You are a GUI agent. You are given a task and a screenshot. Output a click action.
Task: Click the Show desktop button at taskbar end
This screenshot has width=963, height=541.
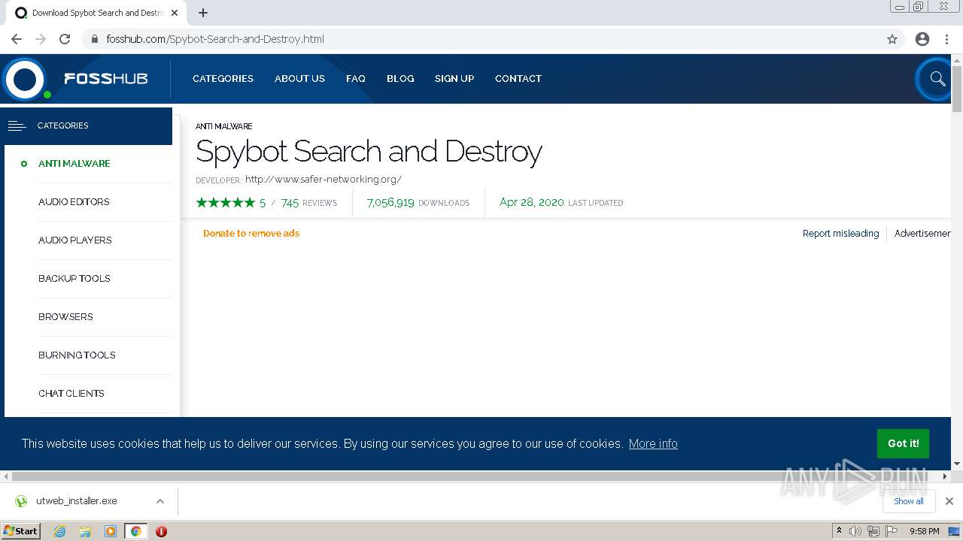(954, 531)
